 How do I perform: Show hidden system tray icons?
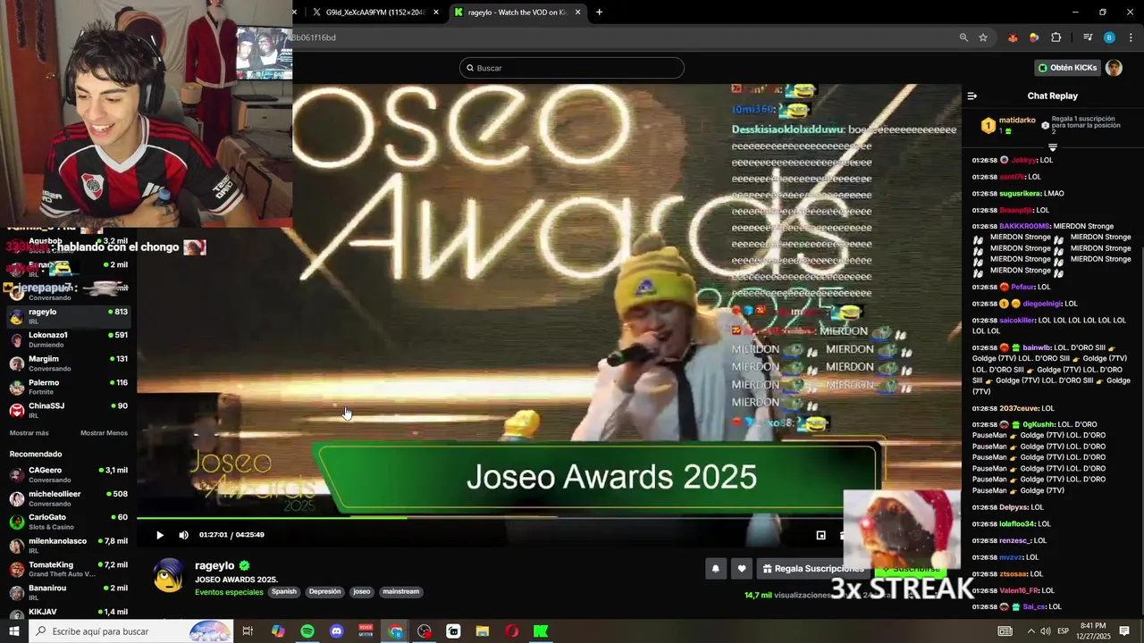[x=1030, y=631]
